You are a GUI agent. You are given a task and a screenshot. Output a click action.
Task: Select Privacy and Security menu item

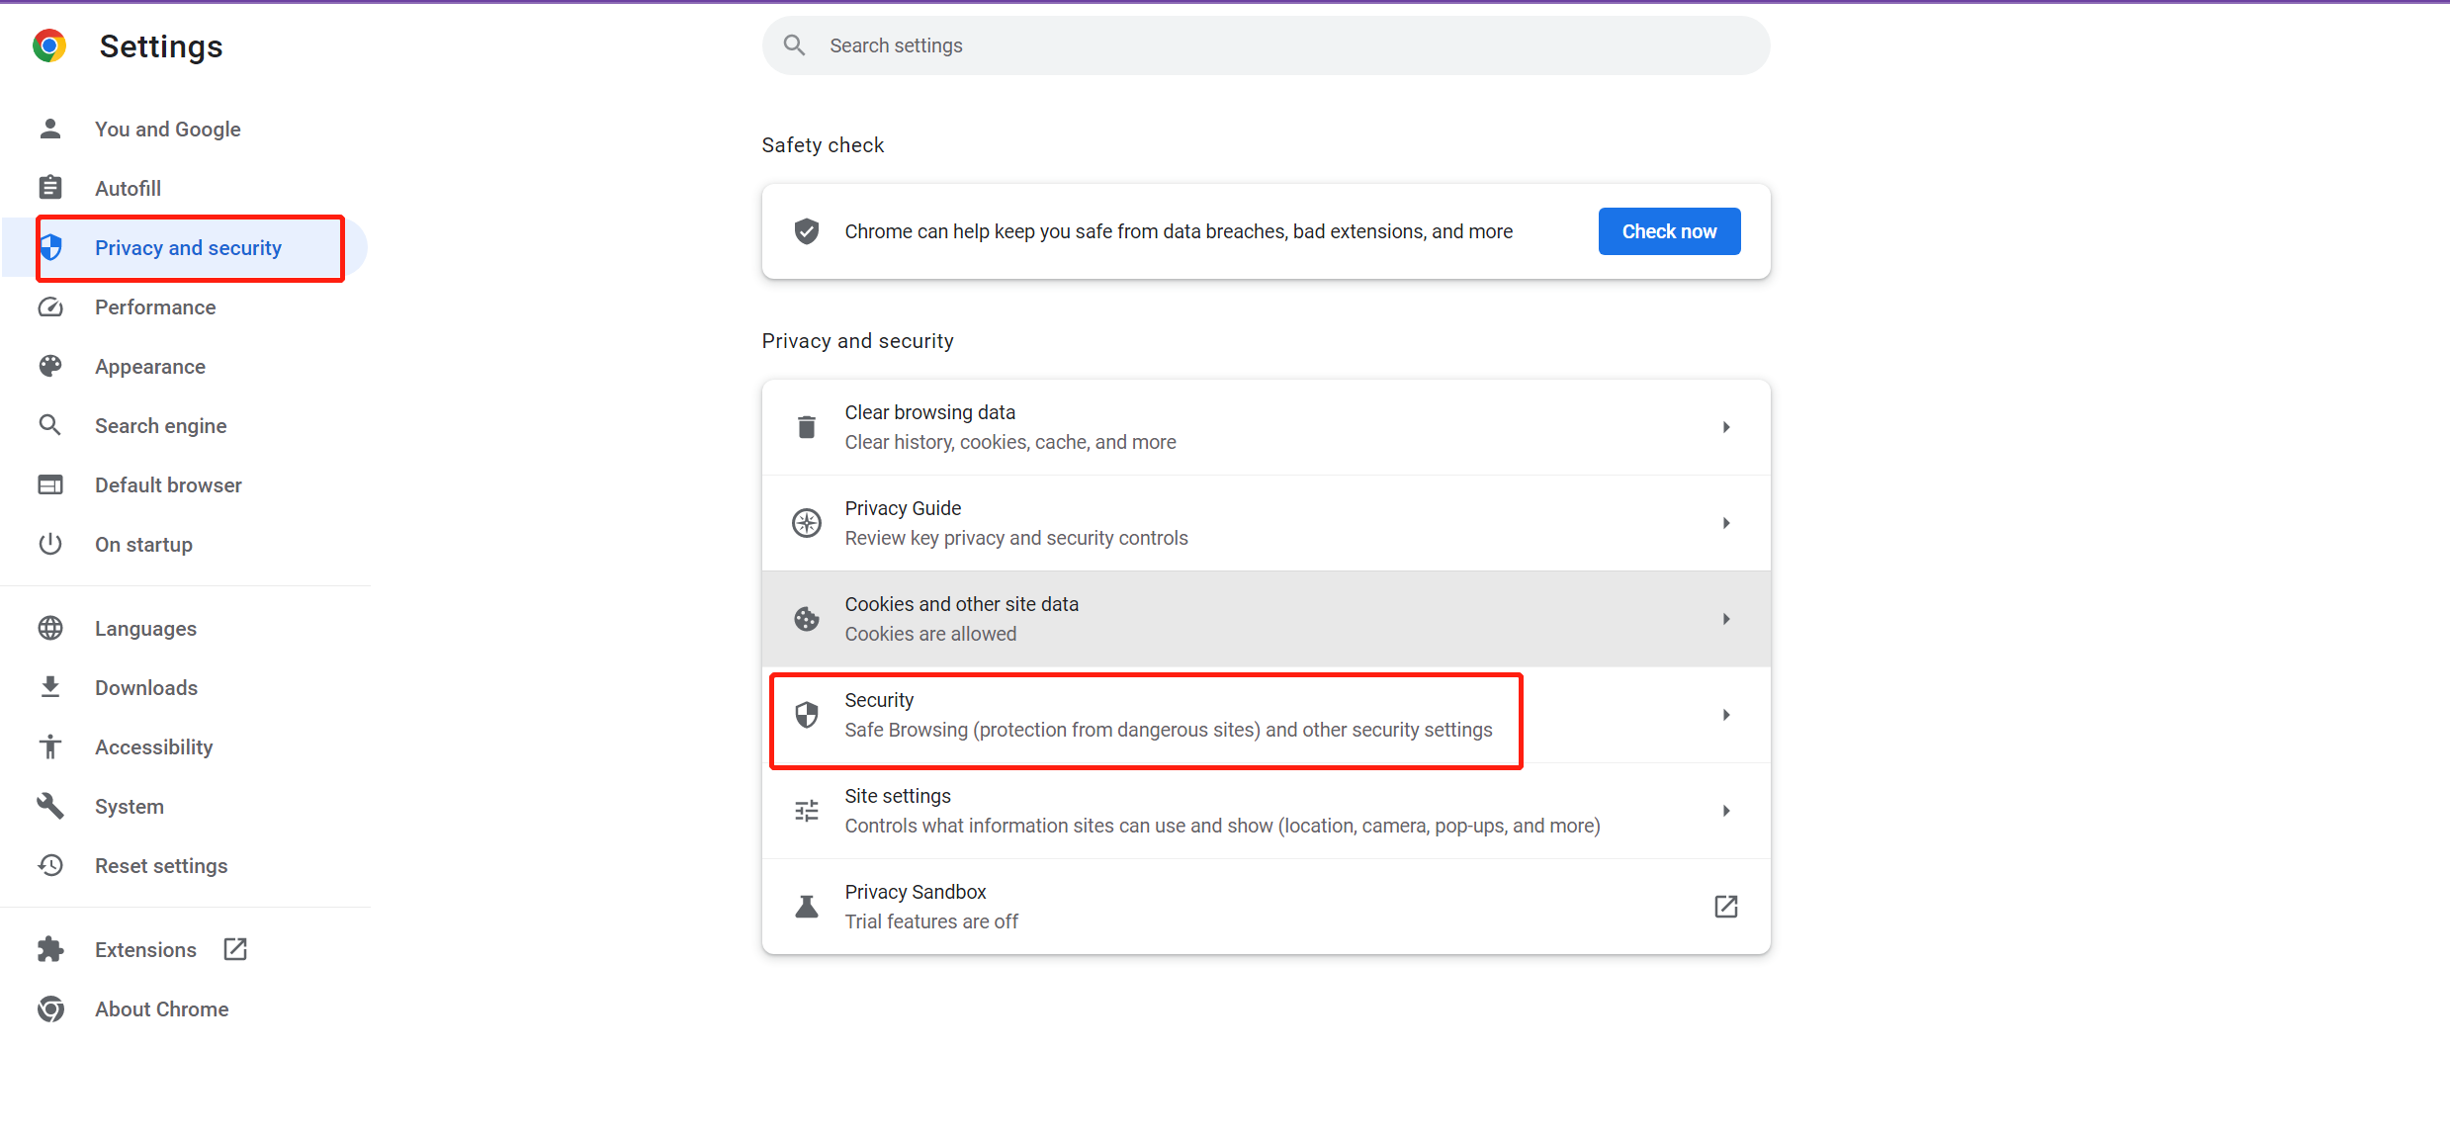(188, 247)
